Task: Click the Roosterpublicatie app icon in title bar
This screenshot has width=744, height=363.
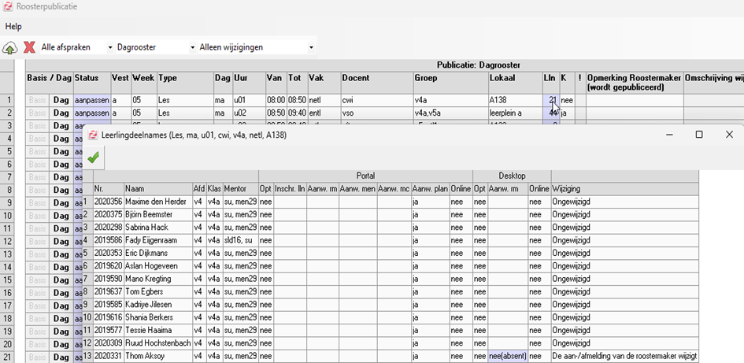Action: pyautogui.click(x=7, y=6)
